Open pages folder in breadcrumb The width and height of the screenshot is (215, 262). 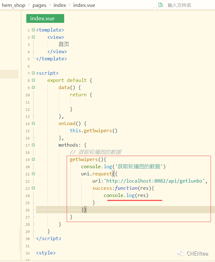coord(39,5)
